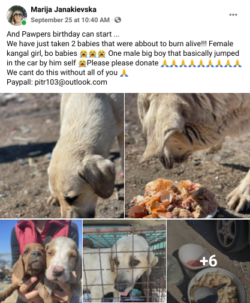250x303 pixels.
Task: Open the photo of the dog eating eggs and meat
Action: pos(188,155)
